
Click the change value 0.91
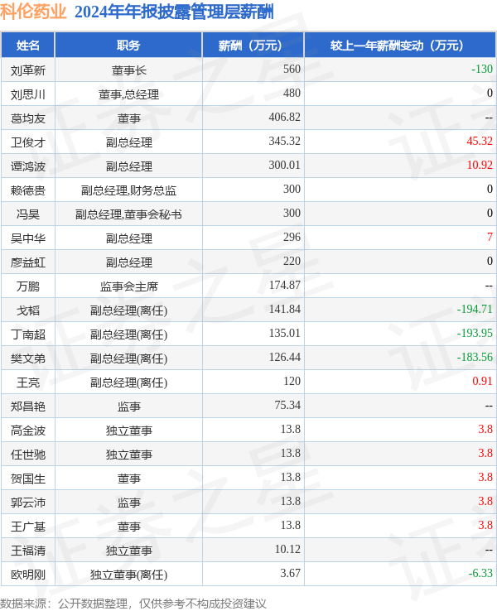click(483, 382)
